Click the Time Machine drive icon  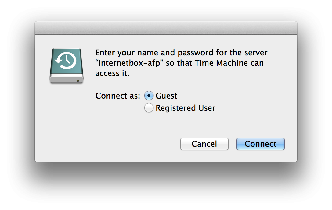pyautogui.click(x=66, y=65)
